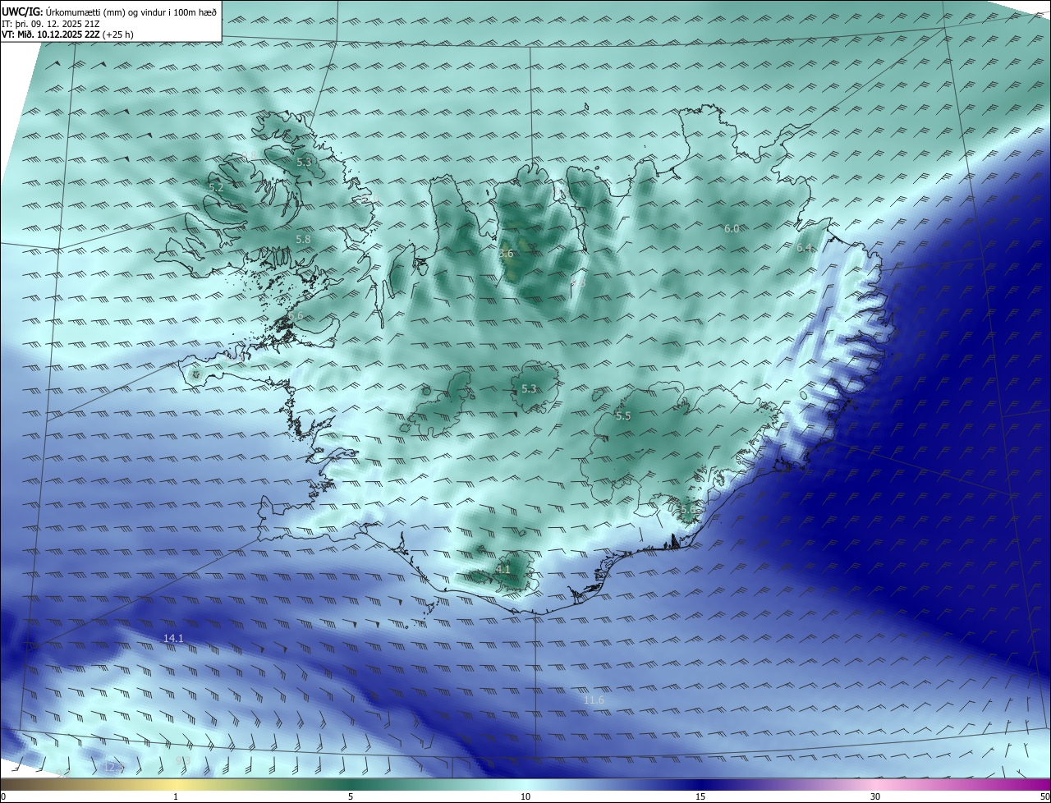The height and width of the screenshot is (803, 1051).
Task: Click the color scale at the 15 tick
Action: (700, 796)
